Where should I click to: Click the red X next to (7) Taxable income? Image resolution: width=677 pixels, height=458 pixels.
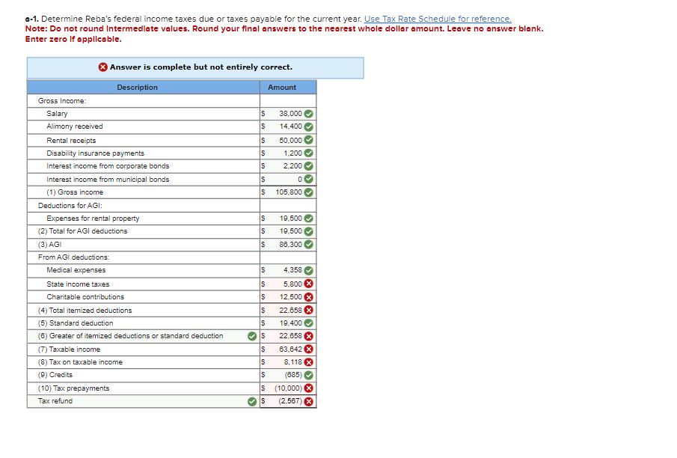(x=310, y=349)
